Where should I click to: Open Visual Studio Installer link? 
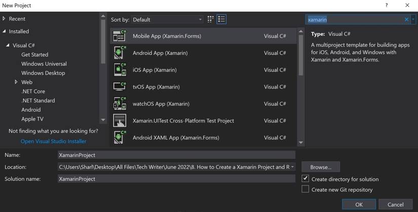point(53,141)
